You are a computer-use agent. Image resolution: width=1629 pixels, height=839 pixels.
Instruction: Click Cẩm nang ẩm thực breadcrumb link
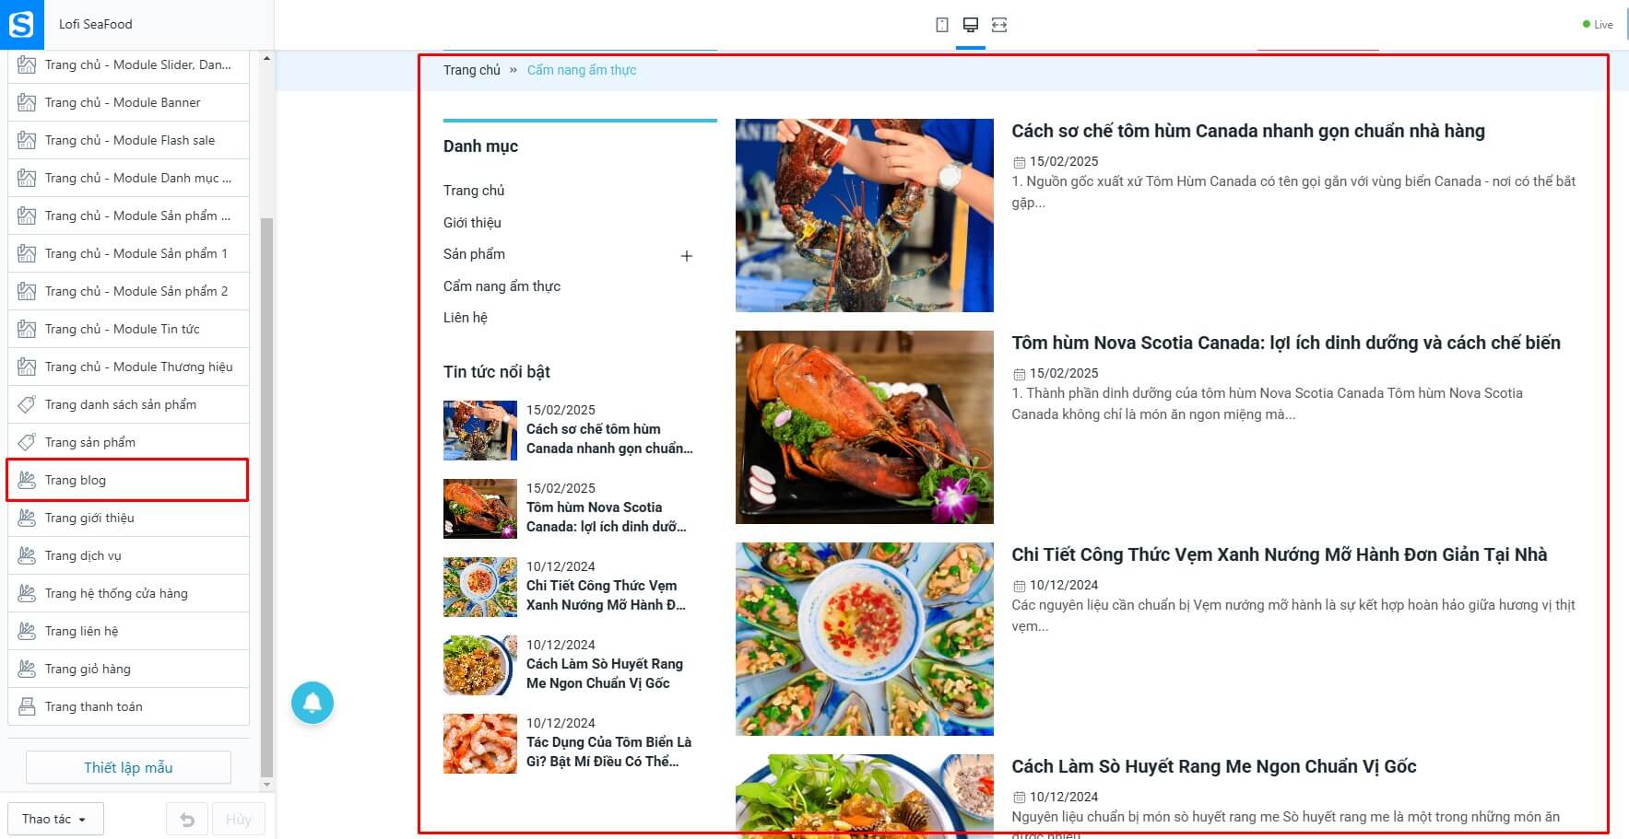(582, 70)
